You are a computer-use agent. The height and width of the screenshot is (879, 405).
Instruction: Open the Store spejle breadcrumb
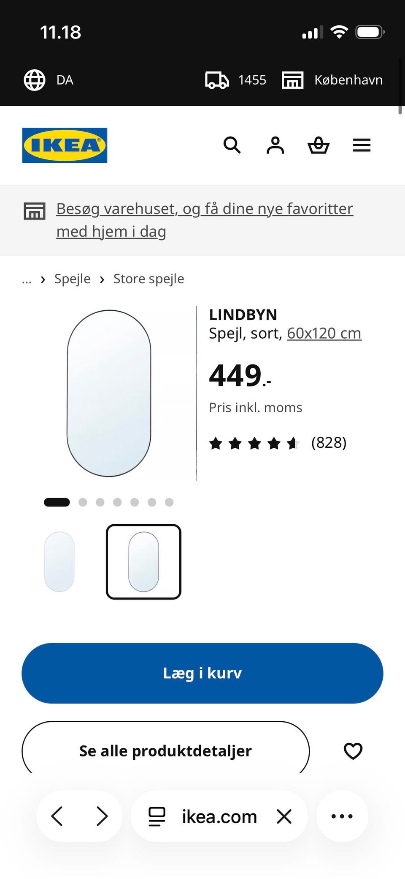[x=148, y=279]
